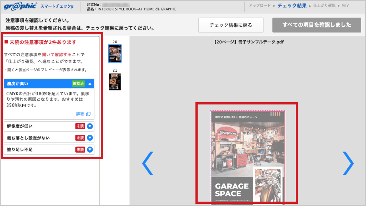Expand the 塗り足し不足 warning
Screen dimensions: 366x206
(x=90, y=150)
